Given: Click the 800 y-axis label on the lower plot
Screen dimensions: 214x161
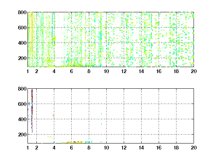Looking at the screenshot, I should pyautogui.click(x=22, y=89).
